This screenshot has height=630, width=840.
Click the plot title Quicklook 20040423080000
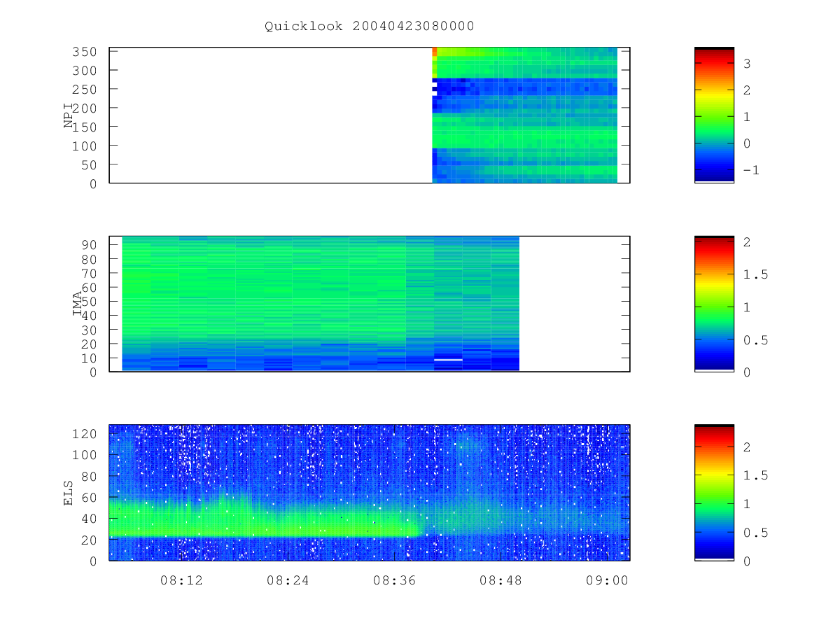pyautogui.click(x=370, y=26)
